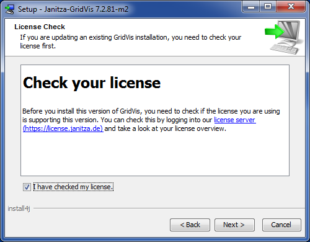
Task: Go back to the previous setup page
Action: pos(190,225)
